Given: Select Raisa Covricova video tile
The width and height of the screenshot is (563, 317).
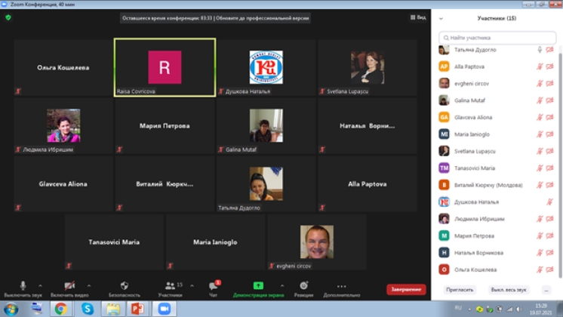Looking at the screenshot, I should pos(165,67).
